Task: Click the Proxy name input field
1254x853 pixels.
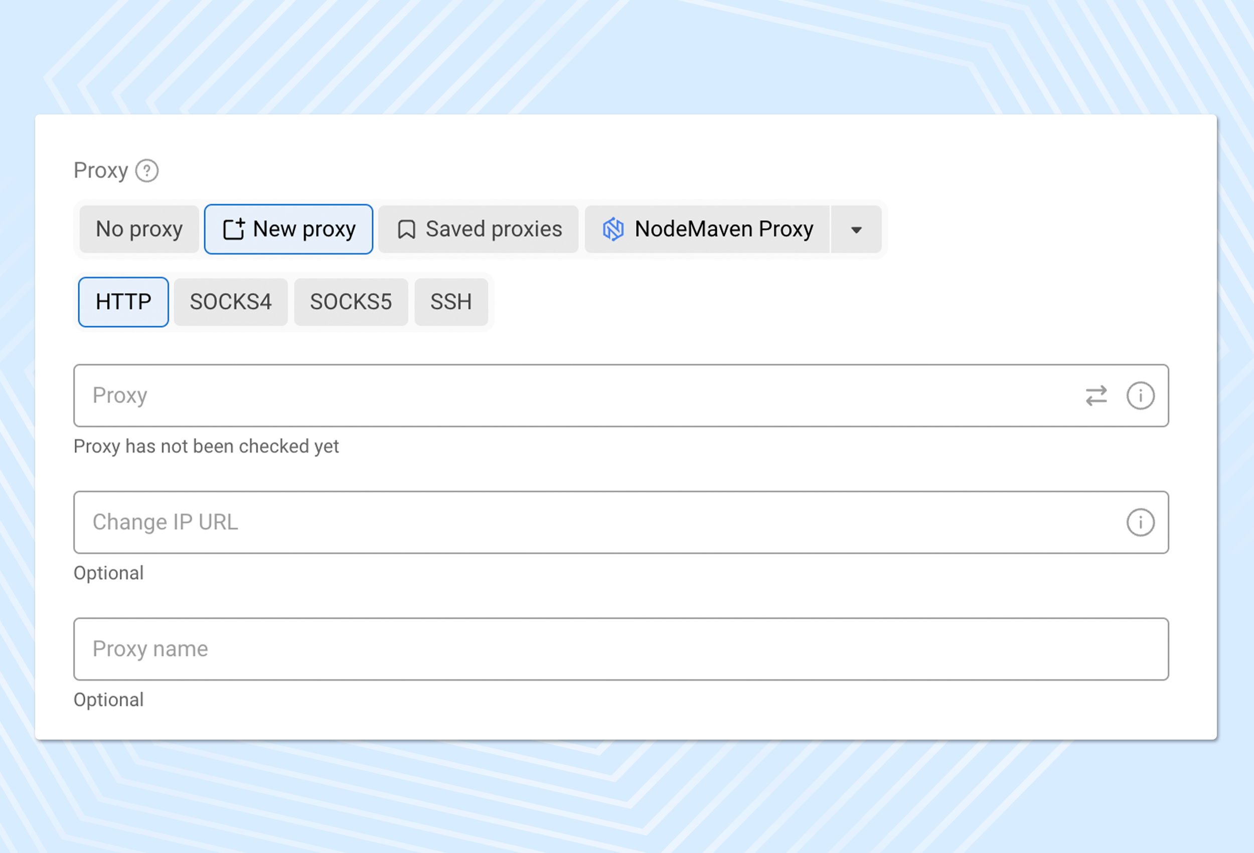Action: 620,649
